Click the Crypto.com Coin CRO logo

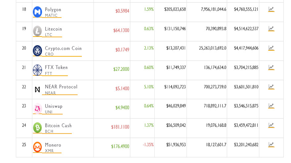(37, 51)
